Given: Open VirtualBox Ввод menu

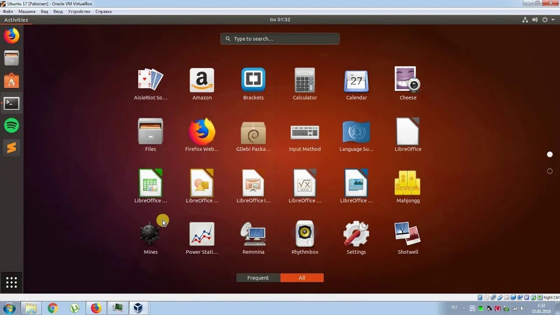Looking at the screenshot, I should pyautogui.click(x=58, y=11).
